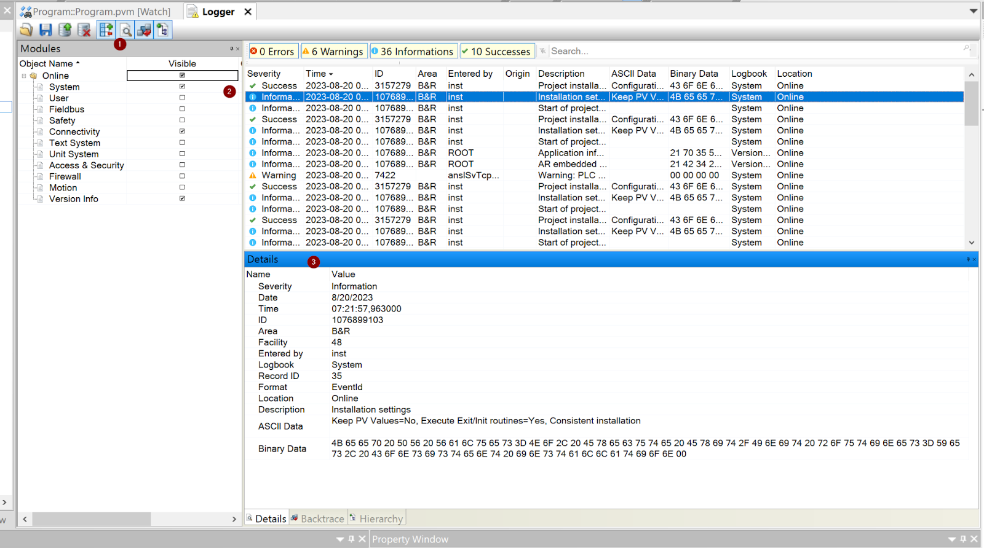The width and height of the screenshot is (984, 548).
Task: Click the Online folder icon in Modules
Action: [x=34, y=76]
